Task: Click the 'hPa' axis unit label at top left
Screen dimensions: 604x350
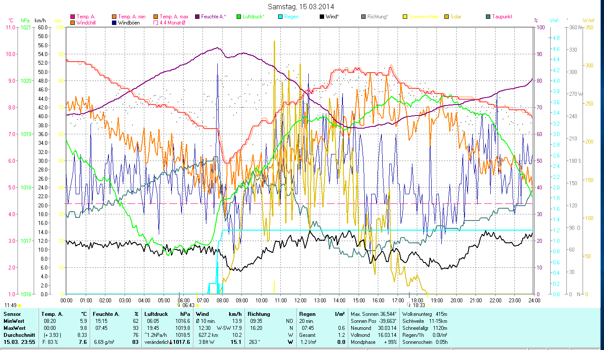Action: coord(25,21)
